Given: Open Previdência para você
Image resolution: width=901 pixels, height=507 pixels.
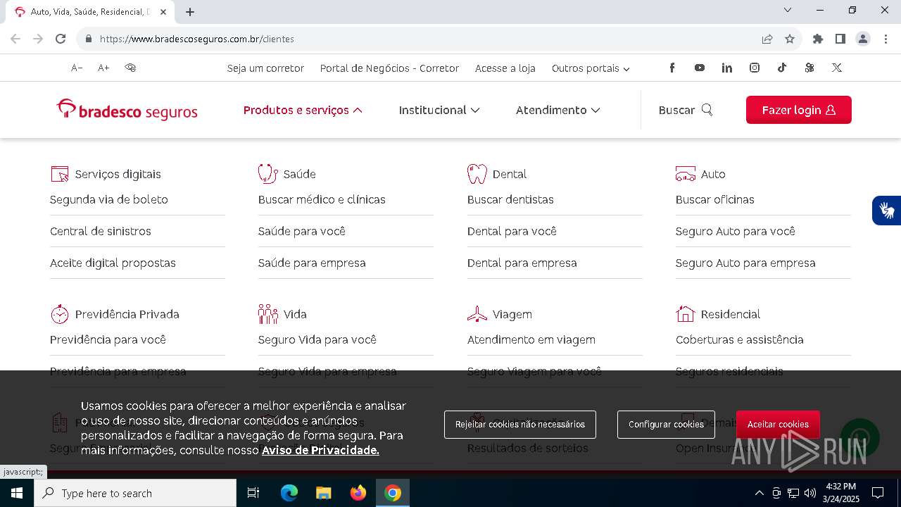Looking at the screenshot, I should [108, 339].
